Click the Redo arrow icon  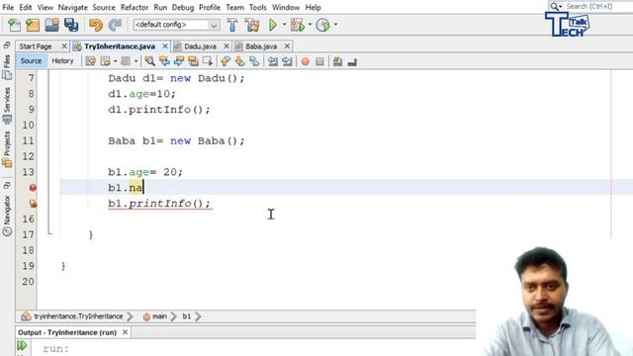[115, 25]
